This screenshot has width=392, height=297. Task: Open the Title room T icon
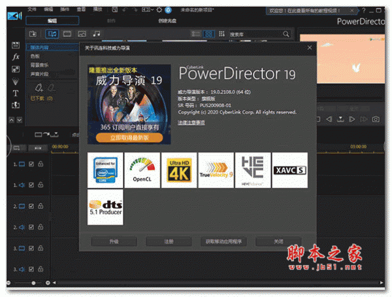pos(15,94)
